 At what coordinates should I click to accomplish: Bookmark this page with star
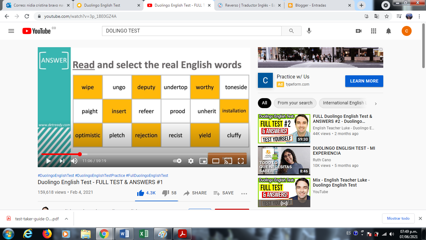click(x=387, y=16)
